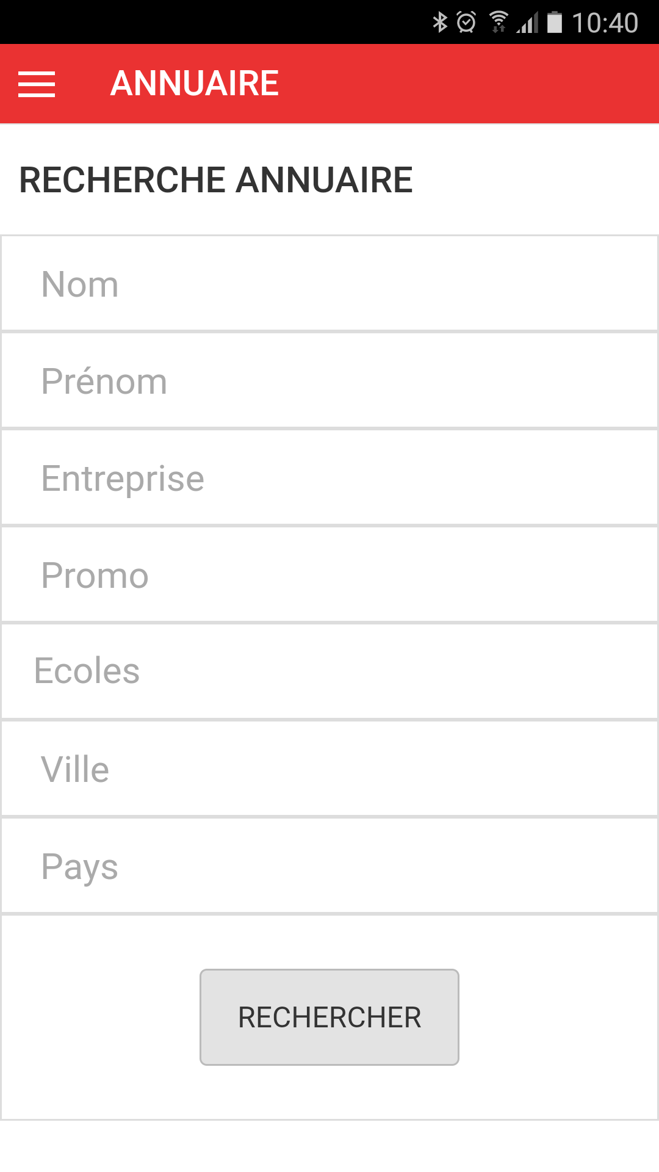
Task: Select the Prénom text field
Action: (x=329, y=382)
